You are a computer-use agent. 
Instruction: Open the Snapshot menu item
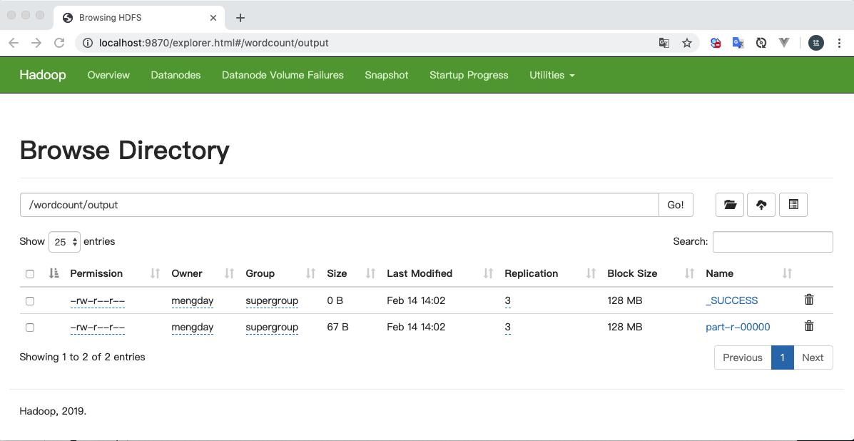pos(386,75)
